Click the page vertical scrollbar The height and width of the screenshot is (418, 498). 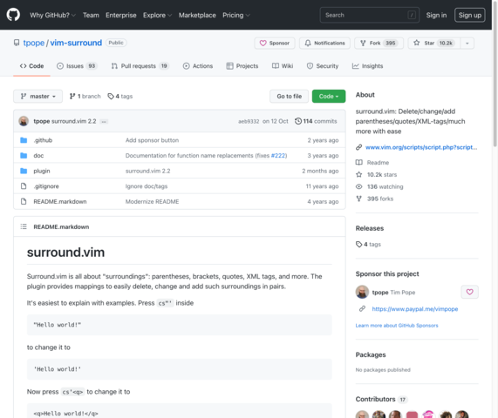pos(495,73)
